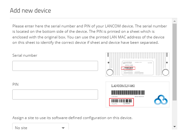Click the scrollbar down arrow
This screenshot has width=187, height=132.
(175, 127)
